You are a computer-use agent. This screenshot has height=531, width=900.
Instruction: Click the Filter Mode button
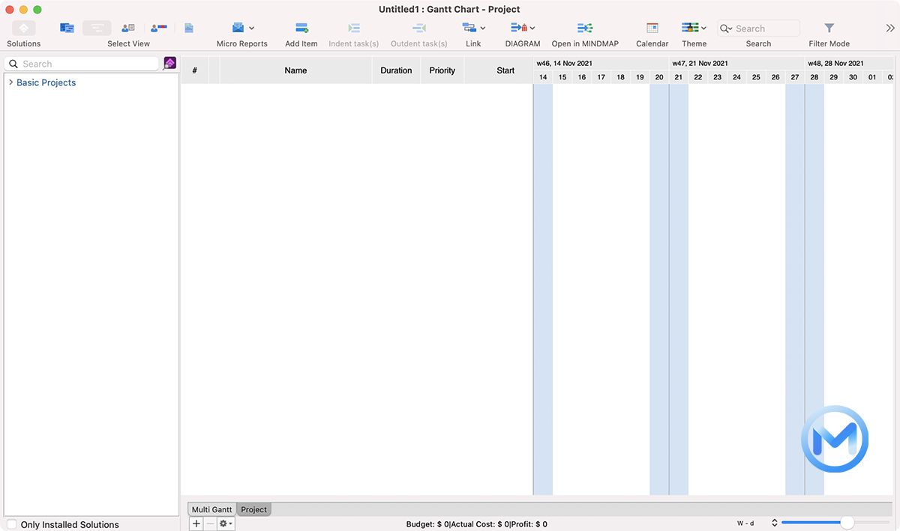(829, 27)
